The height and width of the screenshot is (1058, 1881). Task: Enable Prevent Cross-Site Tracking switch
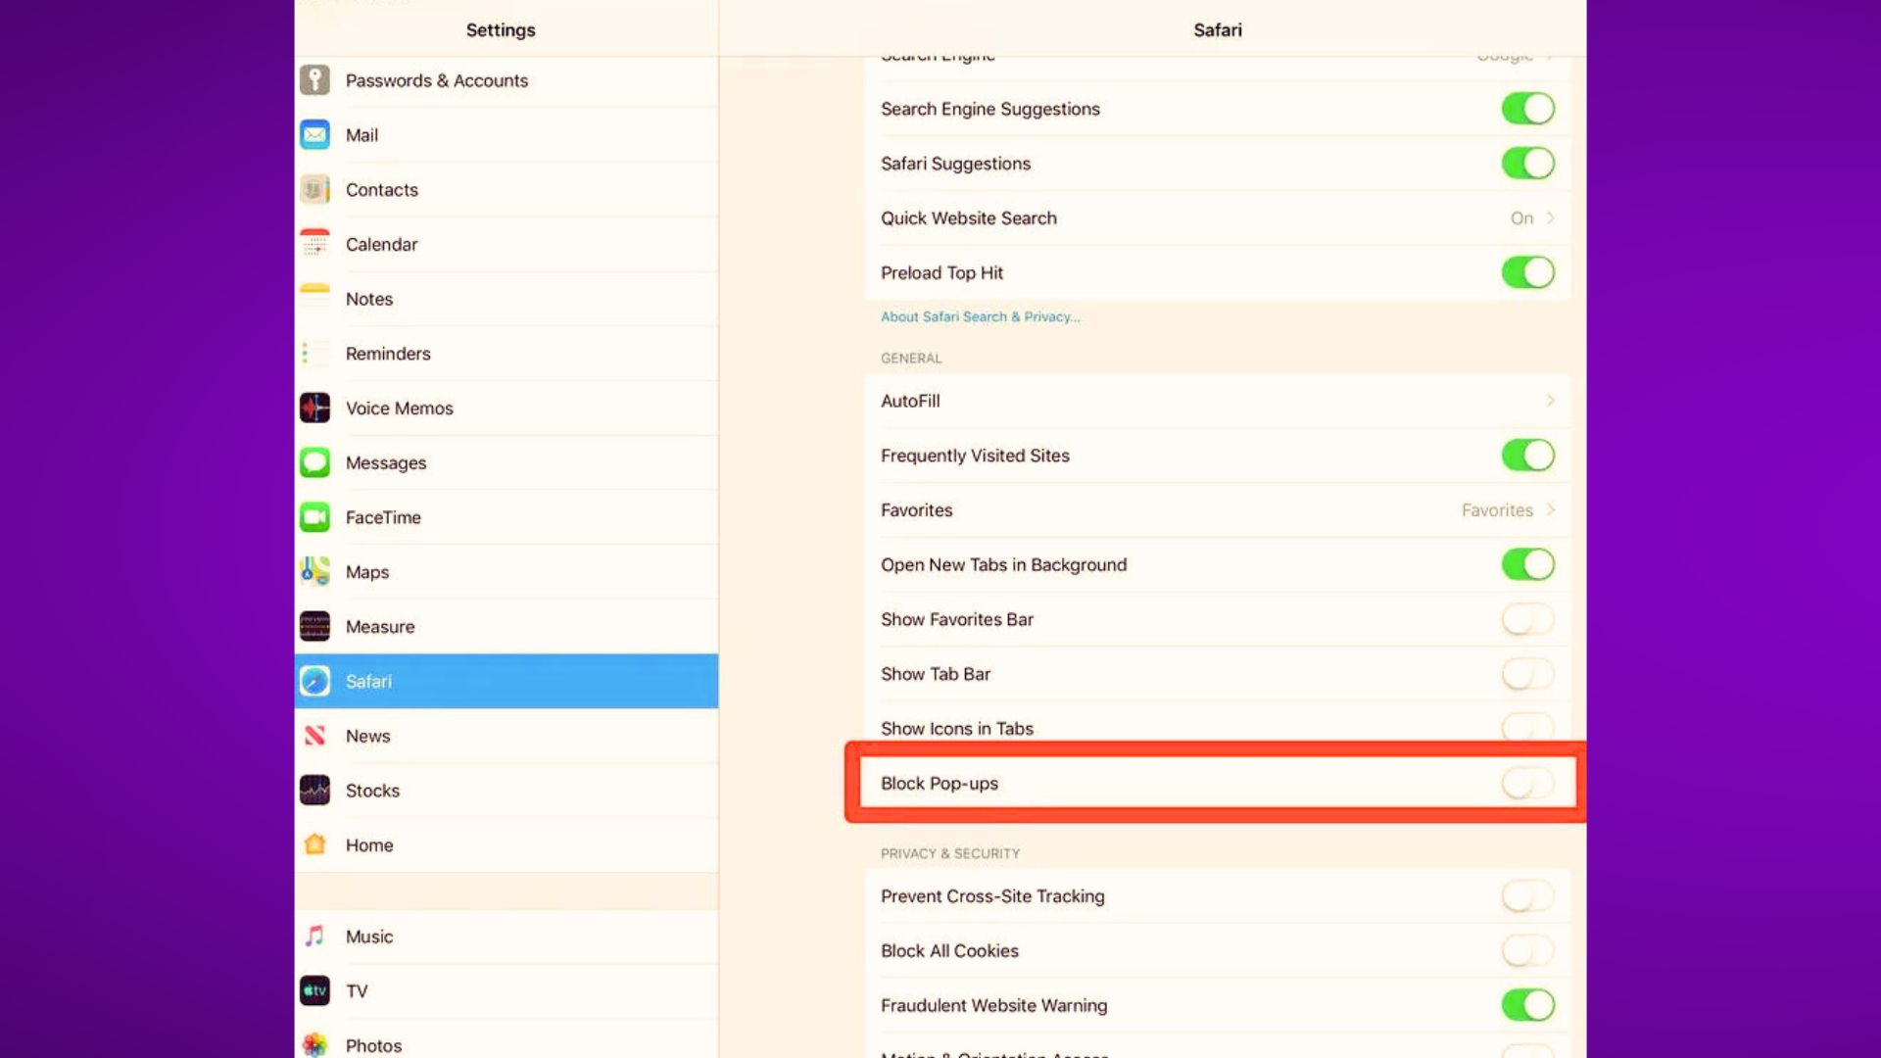pos(1527,896)
